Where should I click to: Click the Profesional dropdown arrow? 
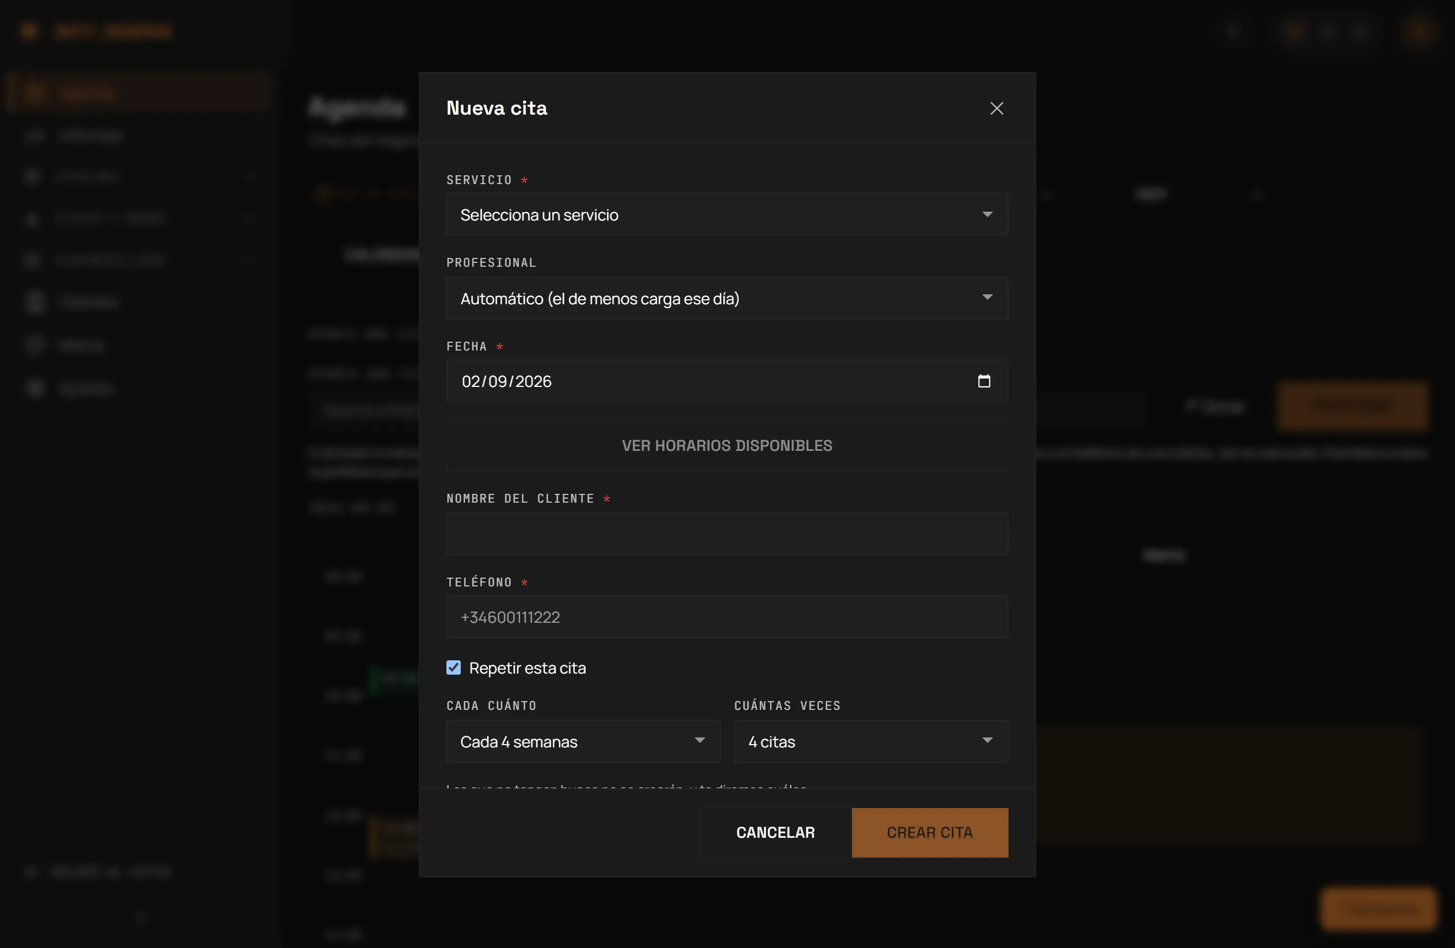coord(987,298)
